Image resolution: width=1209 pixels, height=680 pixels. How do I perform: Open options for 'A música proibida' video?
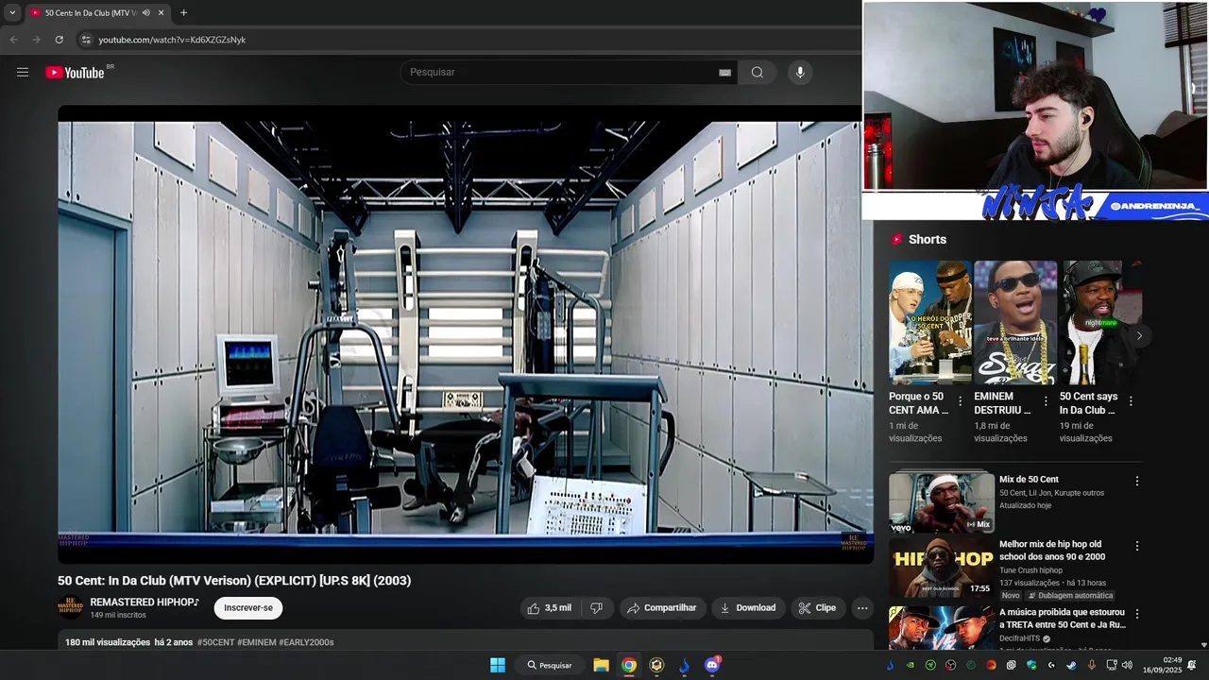click(x=1137, y=614)
